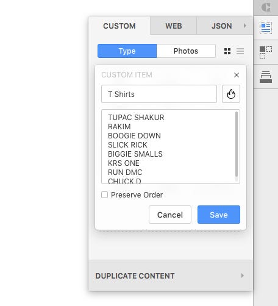The width and height of the screenshot is (278, 306).
Task: Click the KRS ONE entry
Action: tap(124, 163)
